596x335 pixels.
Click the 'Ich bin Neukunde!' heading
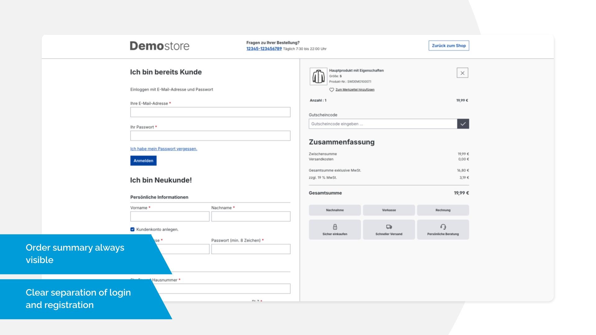click(x=161, y=180)
